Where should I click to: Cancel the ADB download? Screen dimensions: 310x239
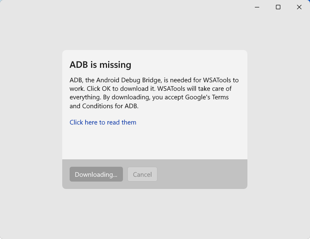coord(142,174)
